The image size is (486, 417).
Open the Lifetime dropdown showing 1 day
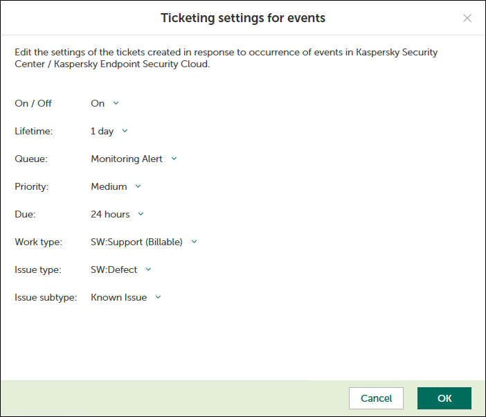[102, 131]
